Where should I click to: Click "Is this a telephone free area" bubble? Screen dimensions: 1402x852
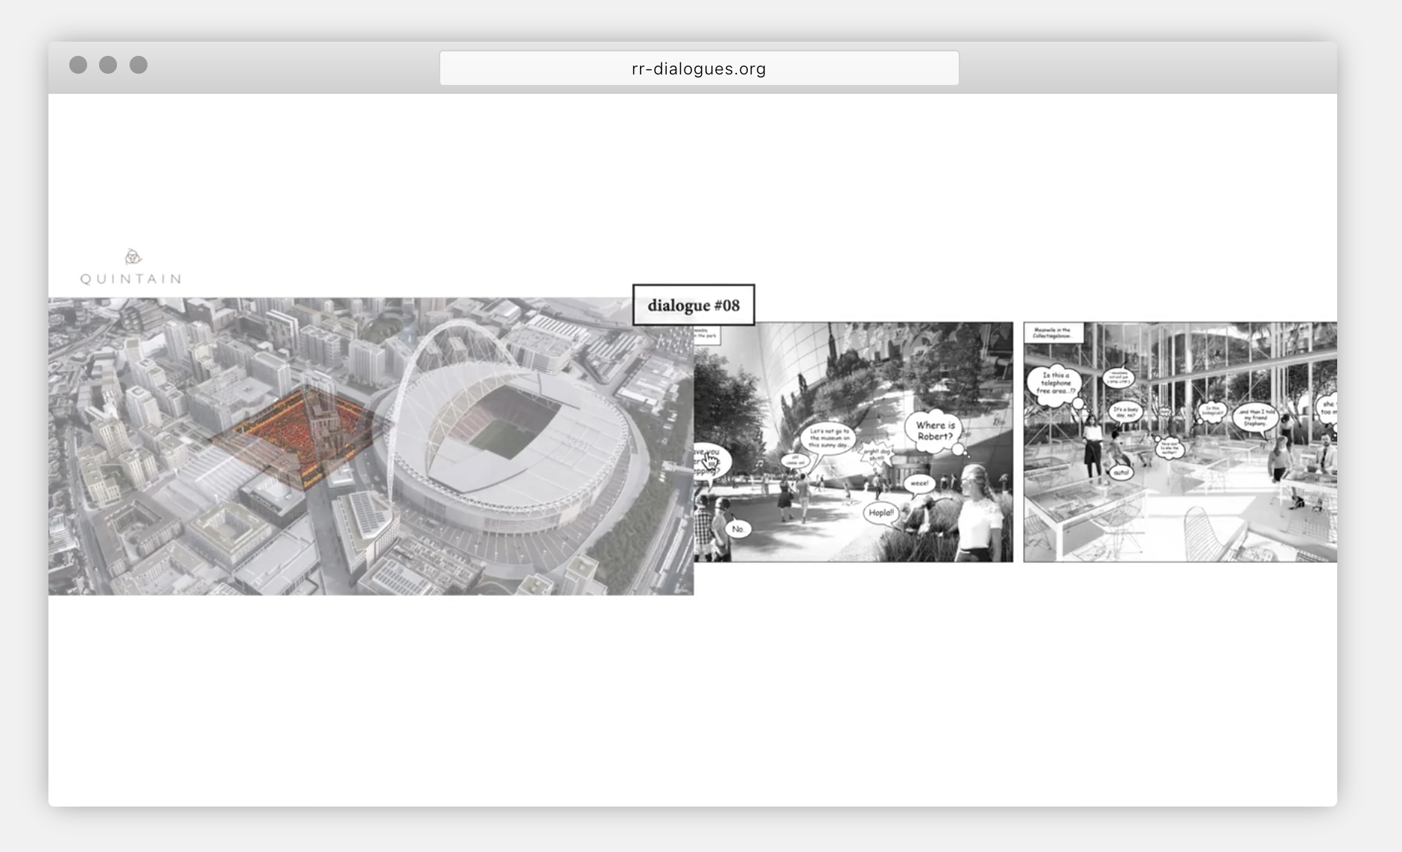(x=1055, y=384)
